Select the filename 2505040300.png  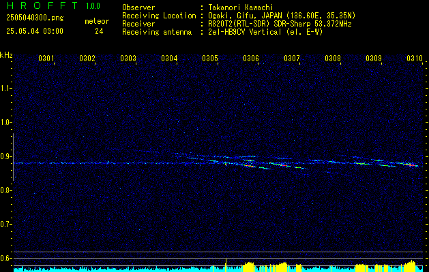pyautogui.click(x=35, y=18)
